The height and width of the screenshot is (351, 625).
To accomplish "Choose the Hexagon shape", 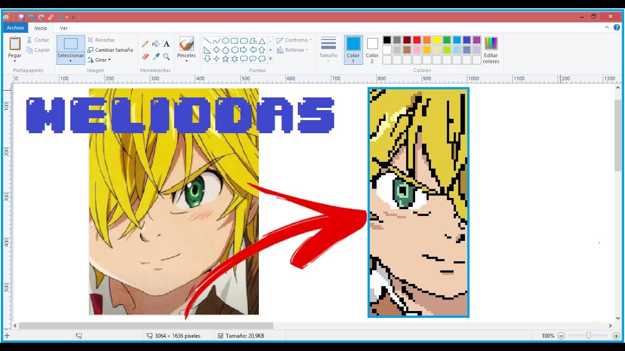I will (234, 50).
